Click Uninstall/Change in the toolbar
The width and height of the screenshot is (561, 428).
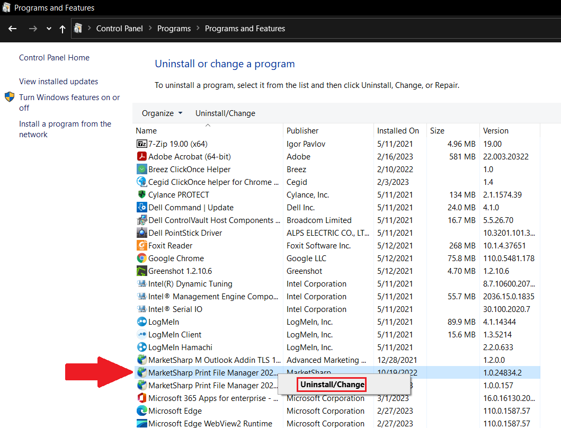click(x=225, y=113)
